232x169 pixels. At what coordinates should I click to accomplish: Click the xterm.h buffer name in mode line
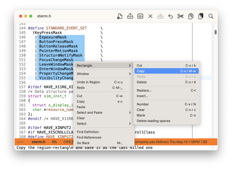[38, 142]
